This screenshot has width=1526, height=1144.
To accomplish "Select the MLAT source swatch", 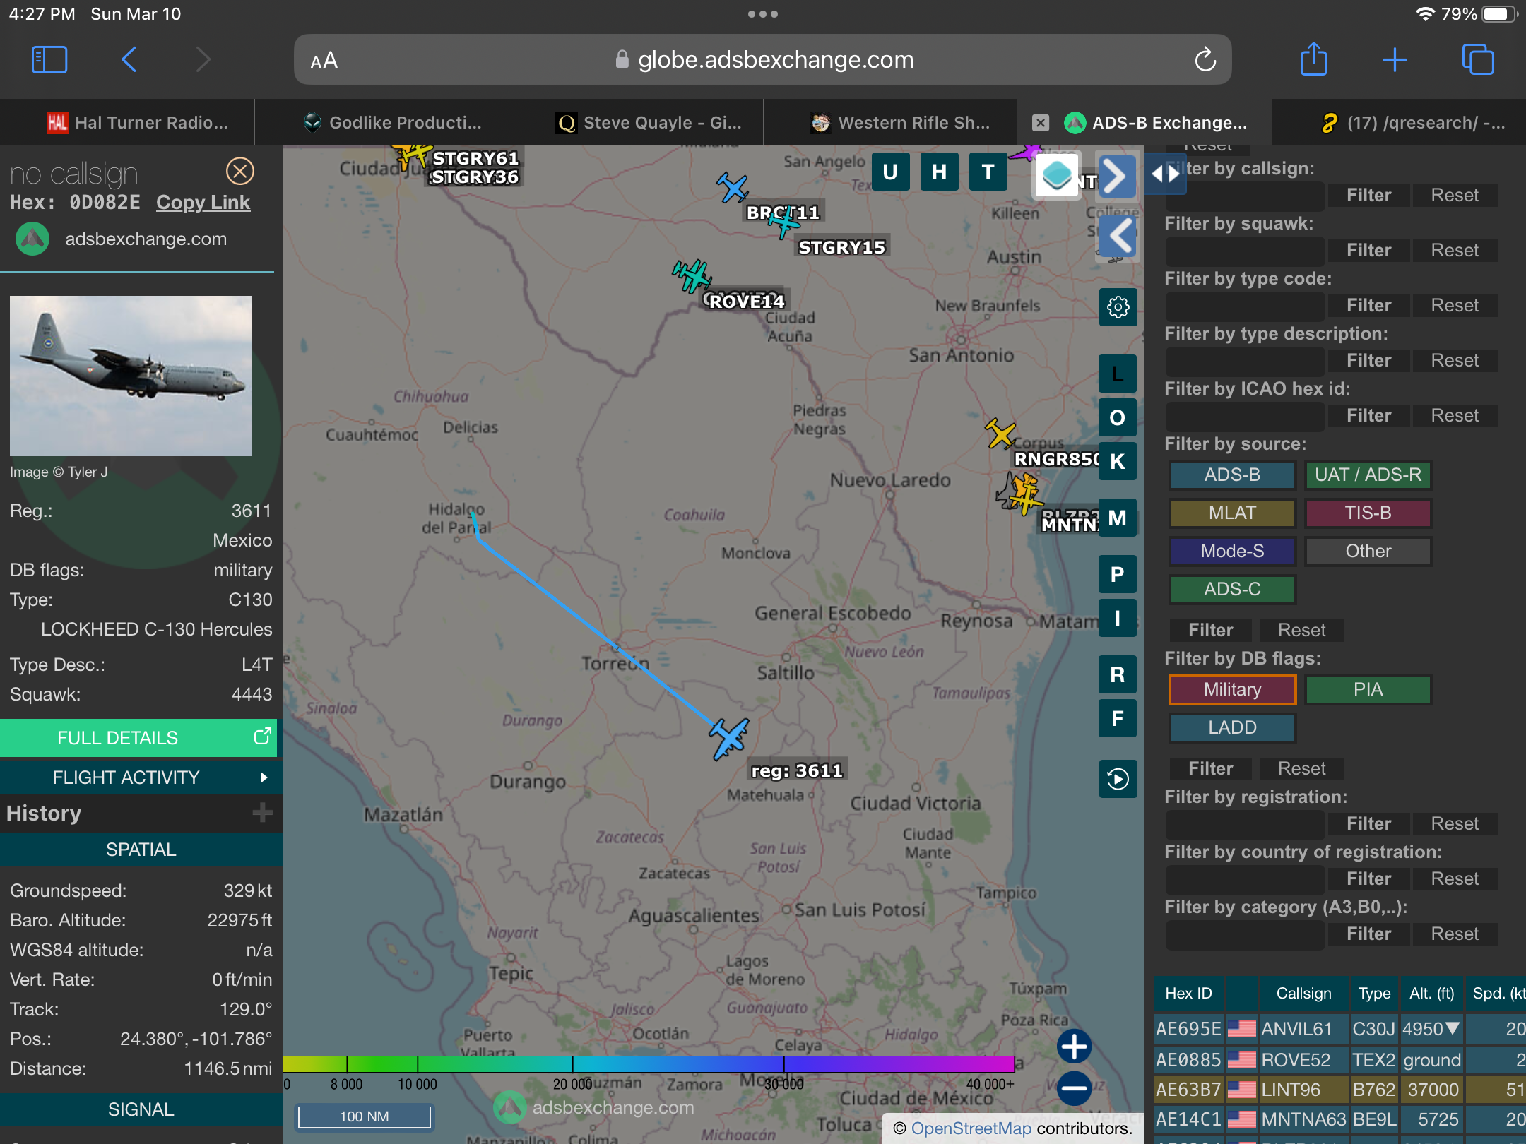I will 1232,513.
